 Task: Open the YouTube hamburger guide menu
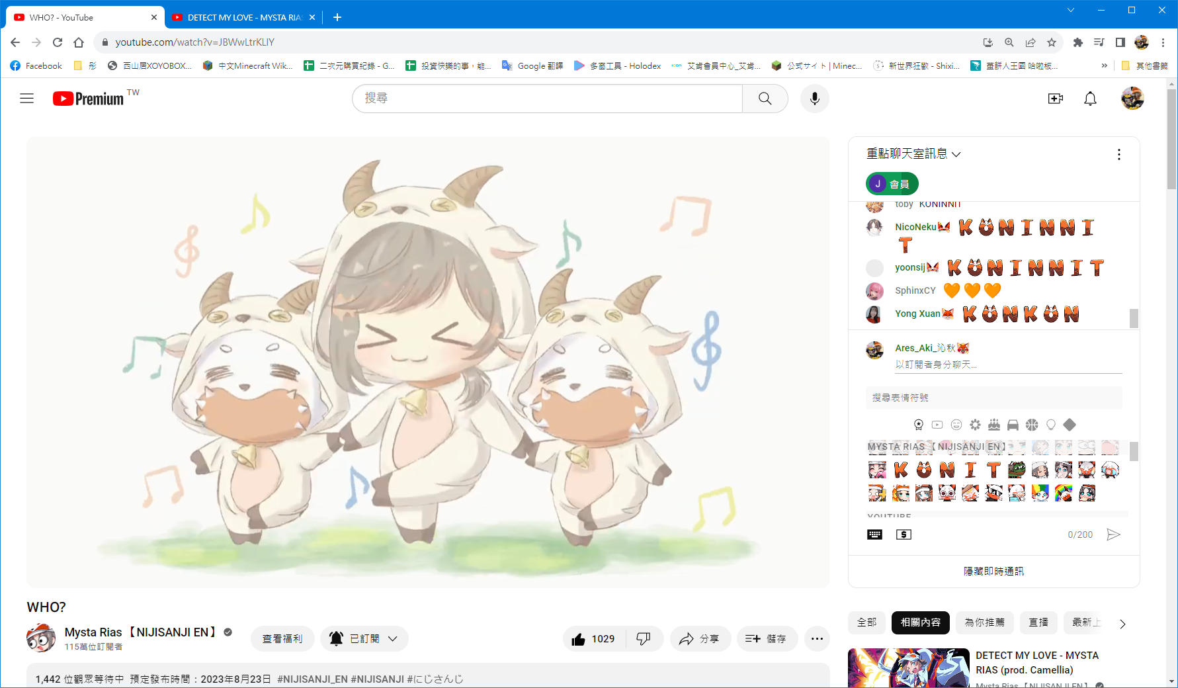[26, 99]
